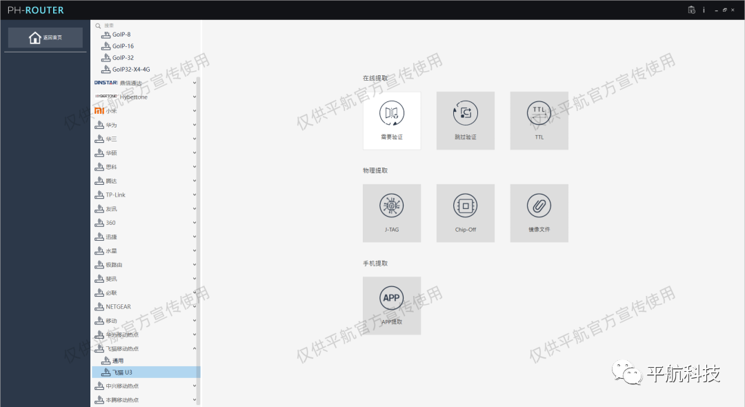Expand the TP-Link brand chevron
Screen dimensions: 745x407
tap(195, 195)
